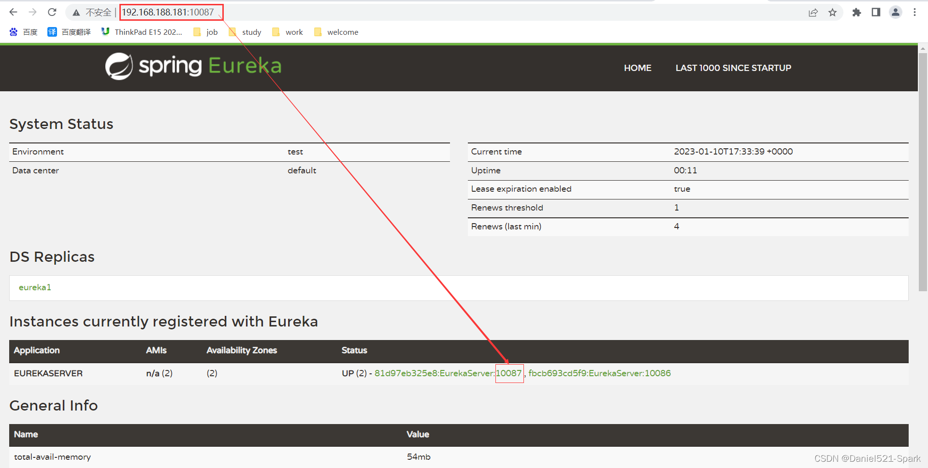
Task: Click the n/a (2) AMIs cell
Action: (x=159, y=373)
